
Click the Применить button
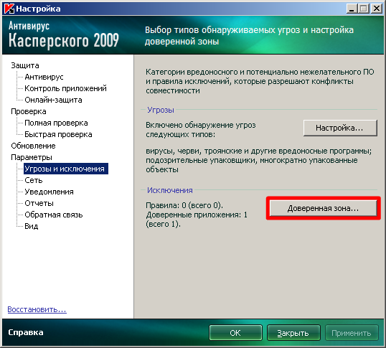point(352,333)
